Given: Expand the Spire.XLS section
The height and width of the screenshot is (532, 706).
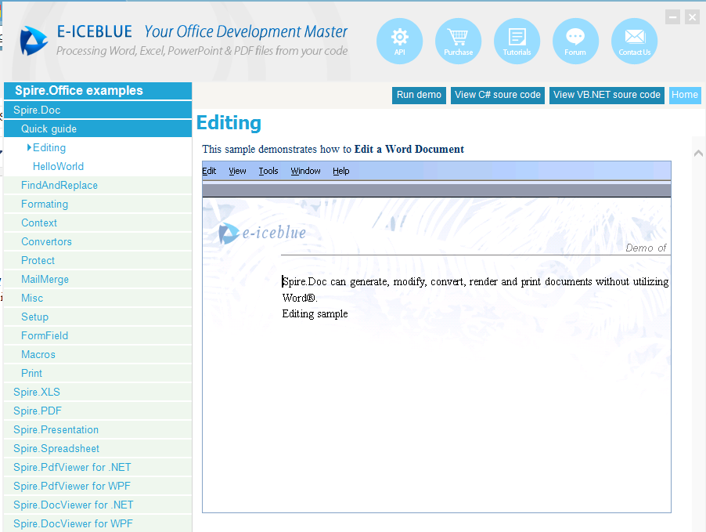Looking at the screenshot, I should [x=98, y=393].
